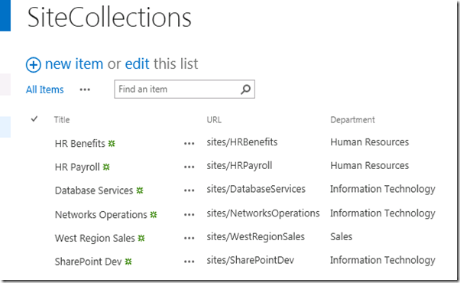This screenshot has width=460, height=283.
Task: Open the SharePoint Dev item
Action: 88,262
